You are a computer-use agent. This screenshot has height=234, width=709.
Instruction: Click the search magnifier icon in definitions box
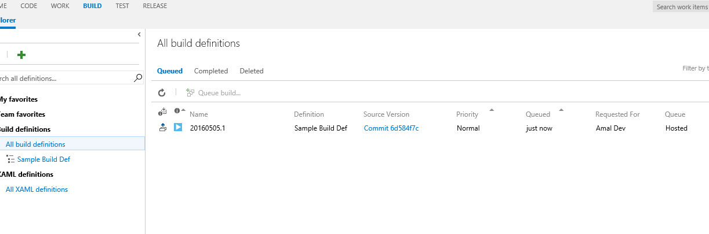(138, 78)
